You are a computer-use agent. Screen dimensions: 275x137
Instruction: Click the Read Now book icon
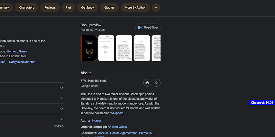140,28
